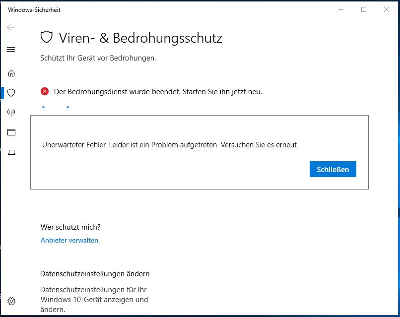Viewport: 400px width, 317px height.
Task: Open the hamburger navigation menu
Action: [x=11, y=49]
